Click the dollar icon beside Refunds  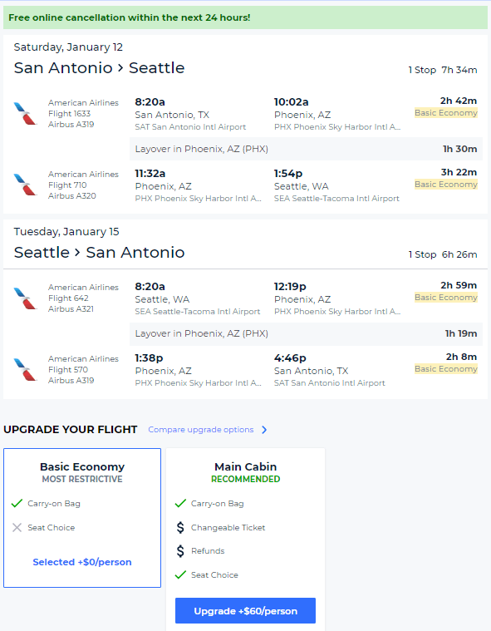(x=180, y=551)
